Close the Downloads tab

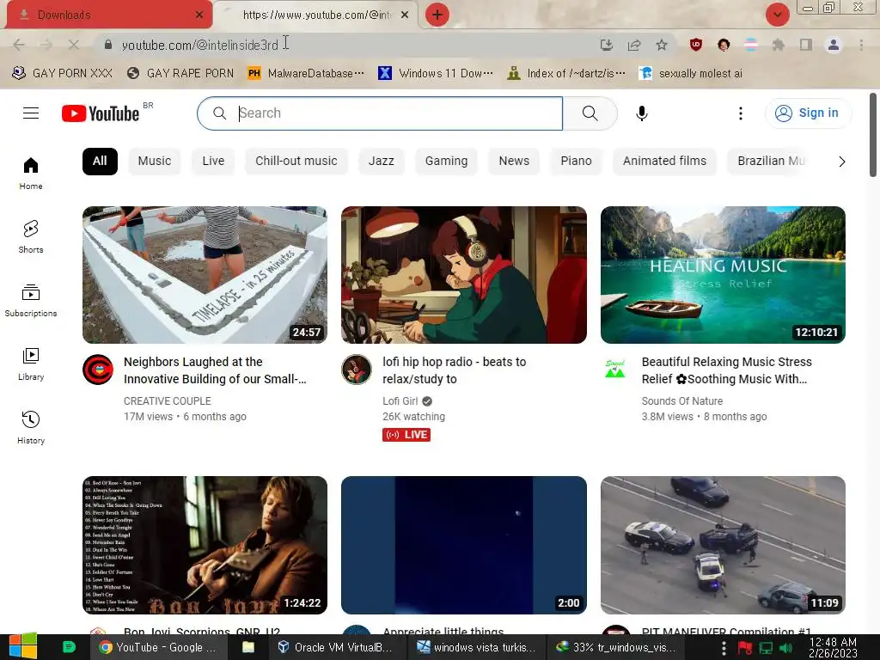click(199, 15)
